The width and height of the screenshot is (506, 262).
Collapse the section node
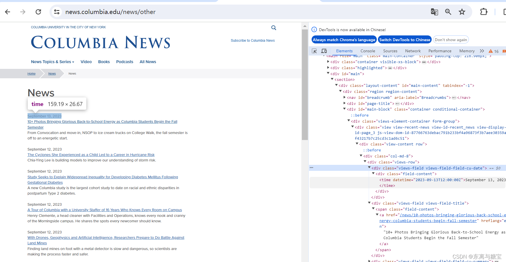point(332,79)
